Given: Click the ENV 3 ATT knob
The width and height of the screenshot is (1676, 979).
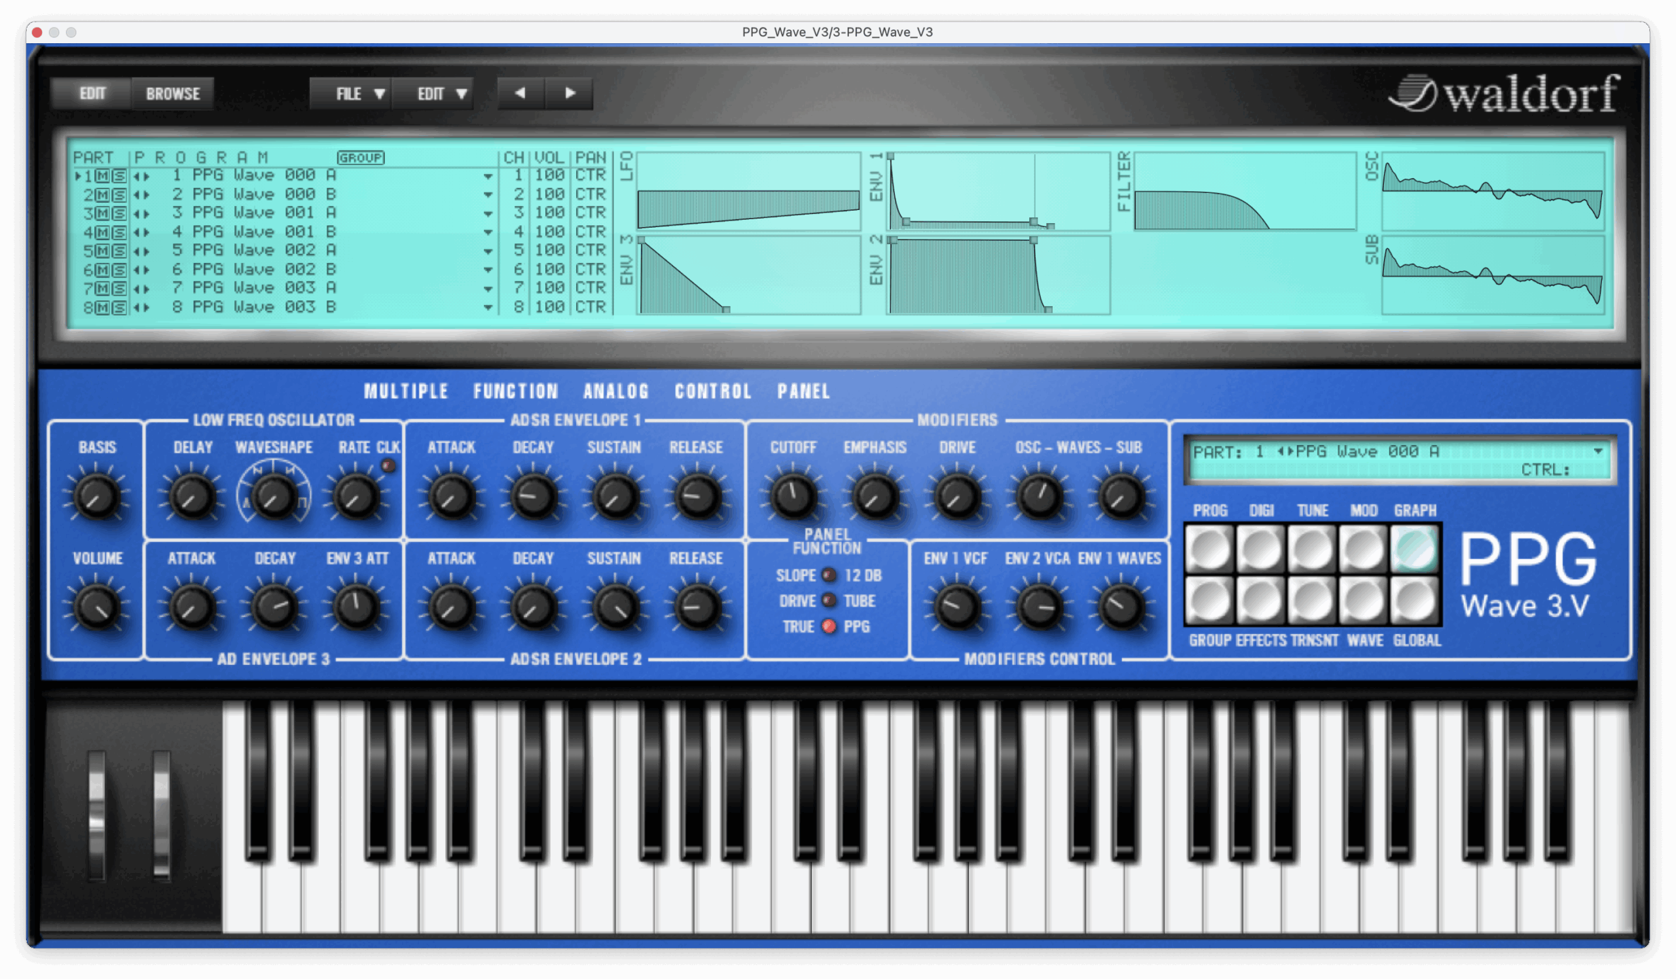Looking at the screenshot, I should coord(355,607).
